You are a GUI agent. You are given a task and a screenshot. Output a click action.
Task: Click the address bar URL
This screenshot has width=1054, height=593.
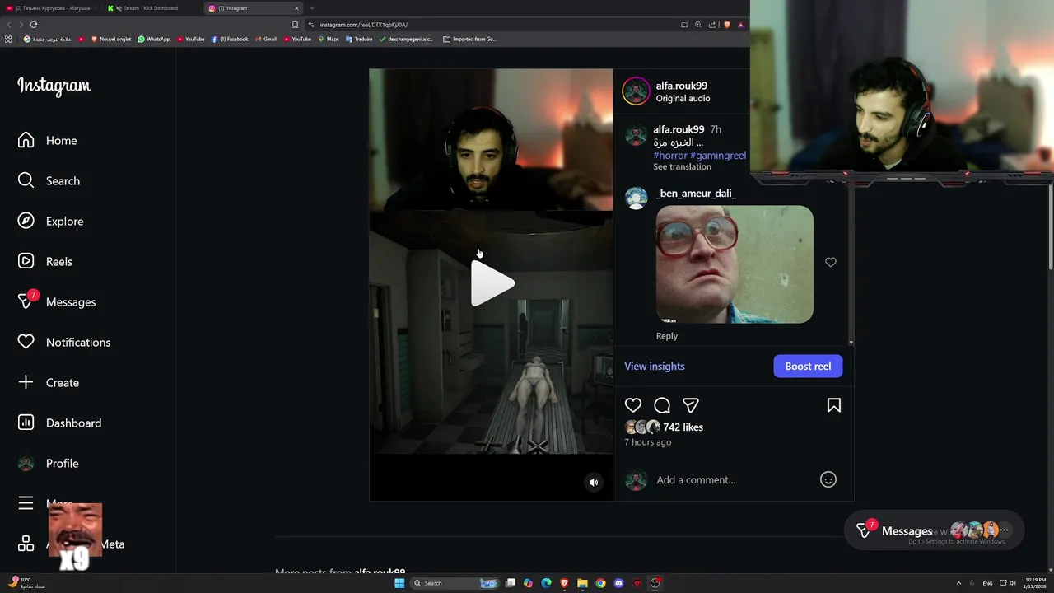coord(364,25)
